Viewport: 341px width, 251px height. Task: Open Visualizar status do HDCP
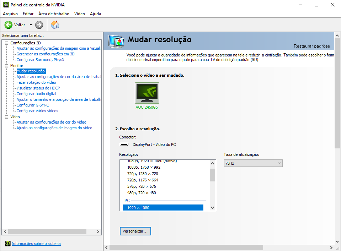point(38,88)
